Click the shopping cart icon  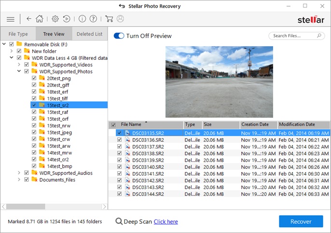point(109,19)
